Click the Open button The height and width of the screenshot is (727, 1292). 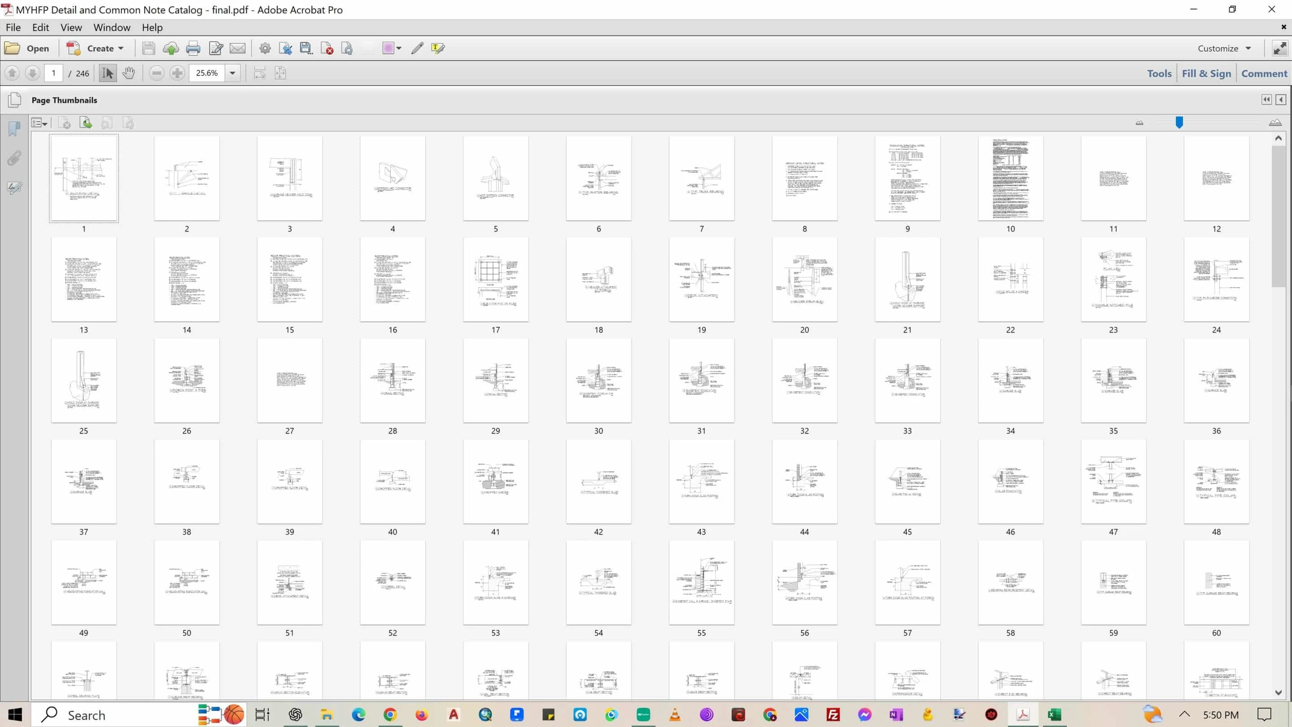pyautogui.click(x=28, y=48)
